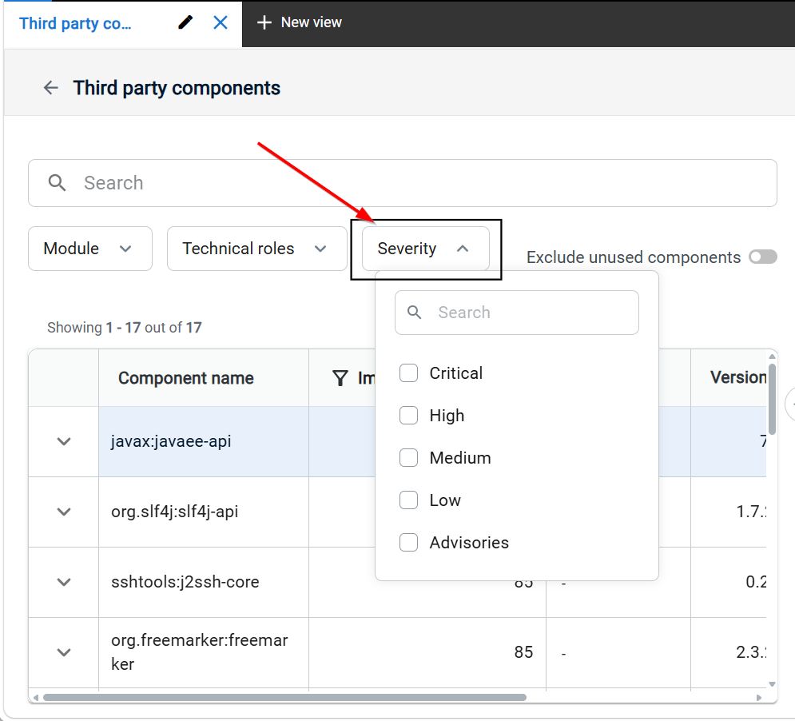Click the vertical scrollbar thumb of the table
The height and width of the screenshot is (721, 795).
(x=772, y=400)
